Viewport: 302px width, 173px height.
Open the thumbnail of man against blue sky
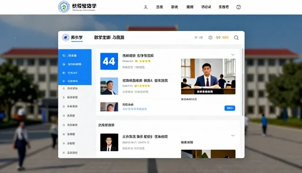[109, 86]
